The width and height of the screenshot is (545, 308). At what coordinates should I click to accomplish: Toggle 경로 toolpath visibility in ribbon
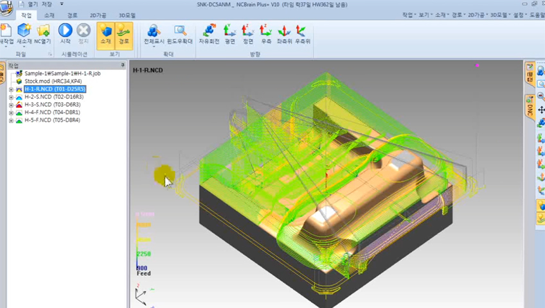click(124, 30)
